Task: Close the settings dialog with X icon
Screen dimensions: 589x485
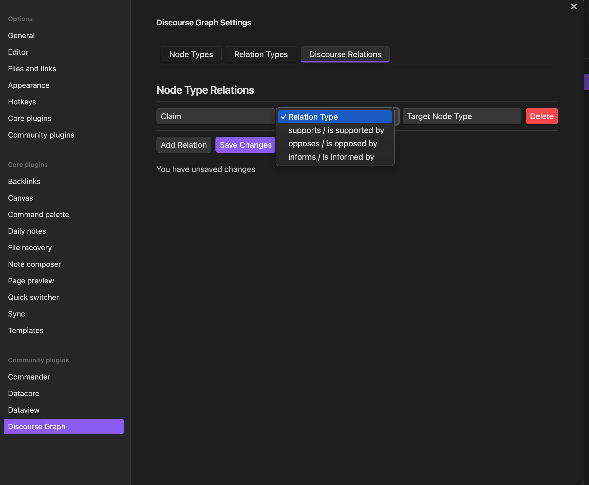Action: tap(574, 6)
